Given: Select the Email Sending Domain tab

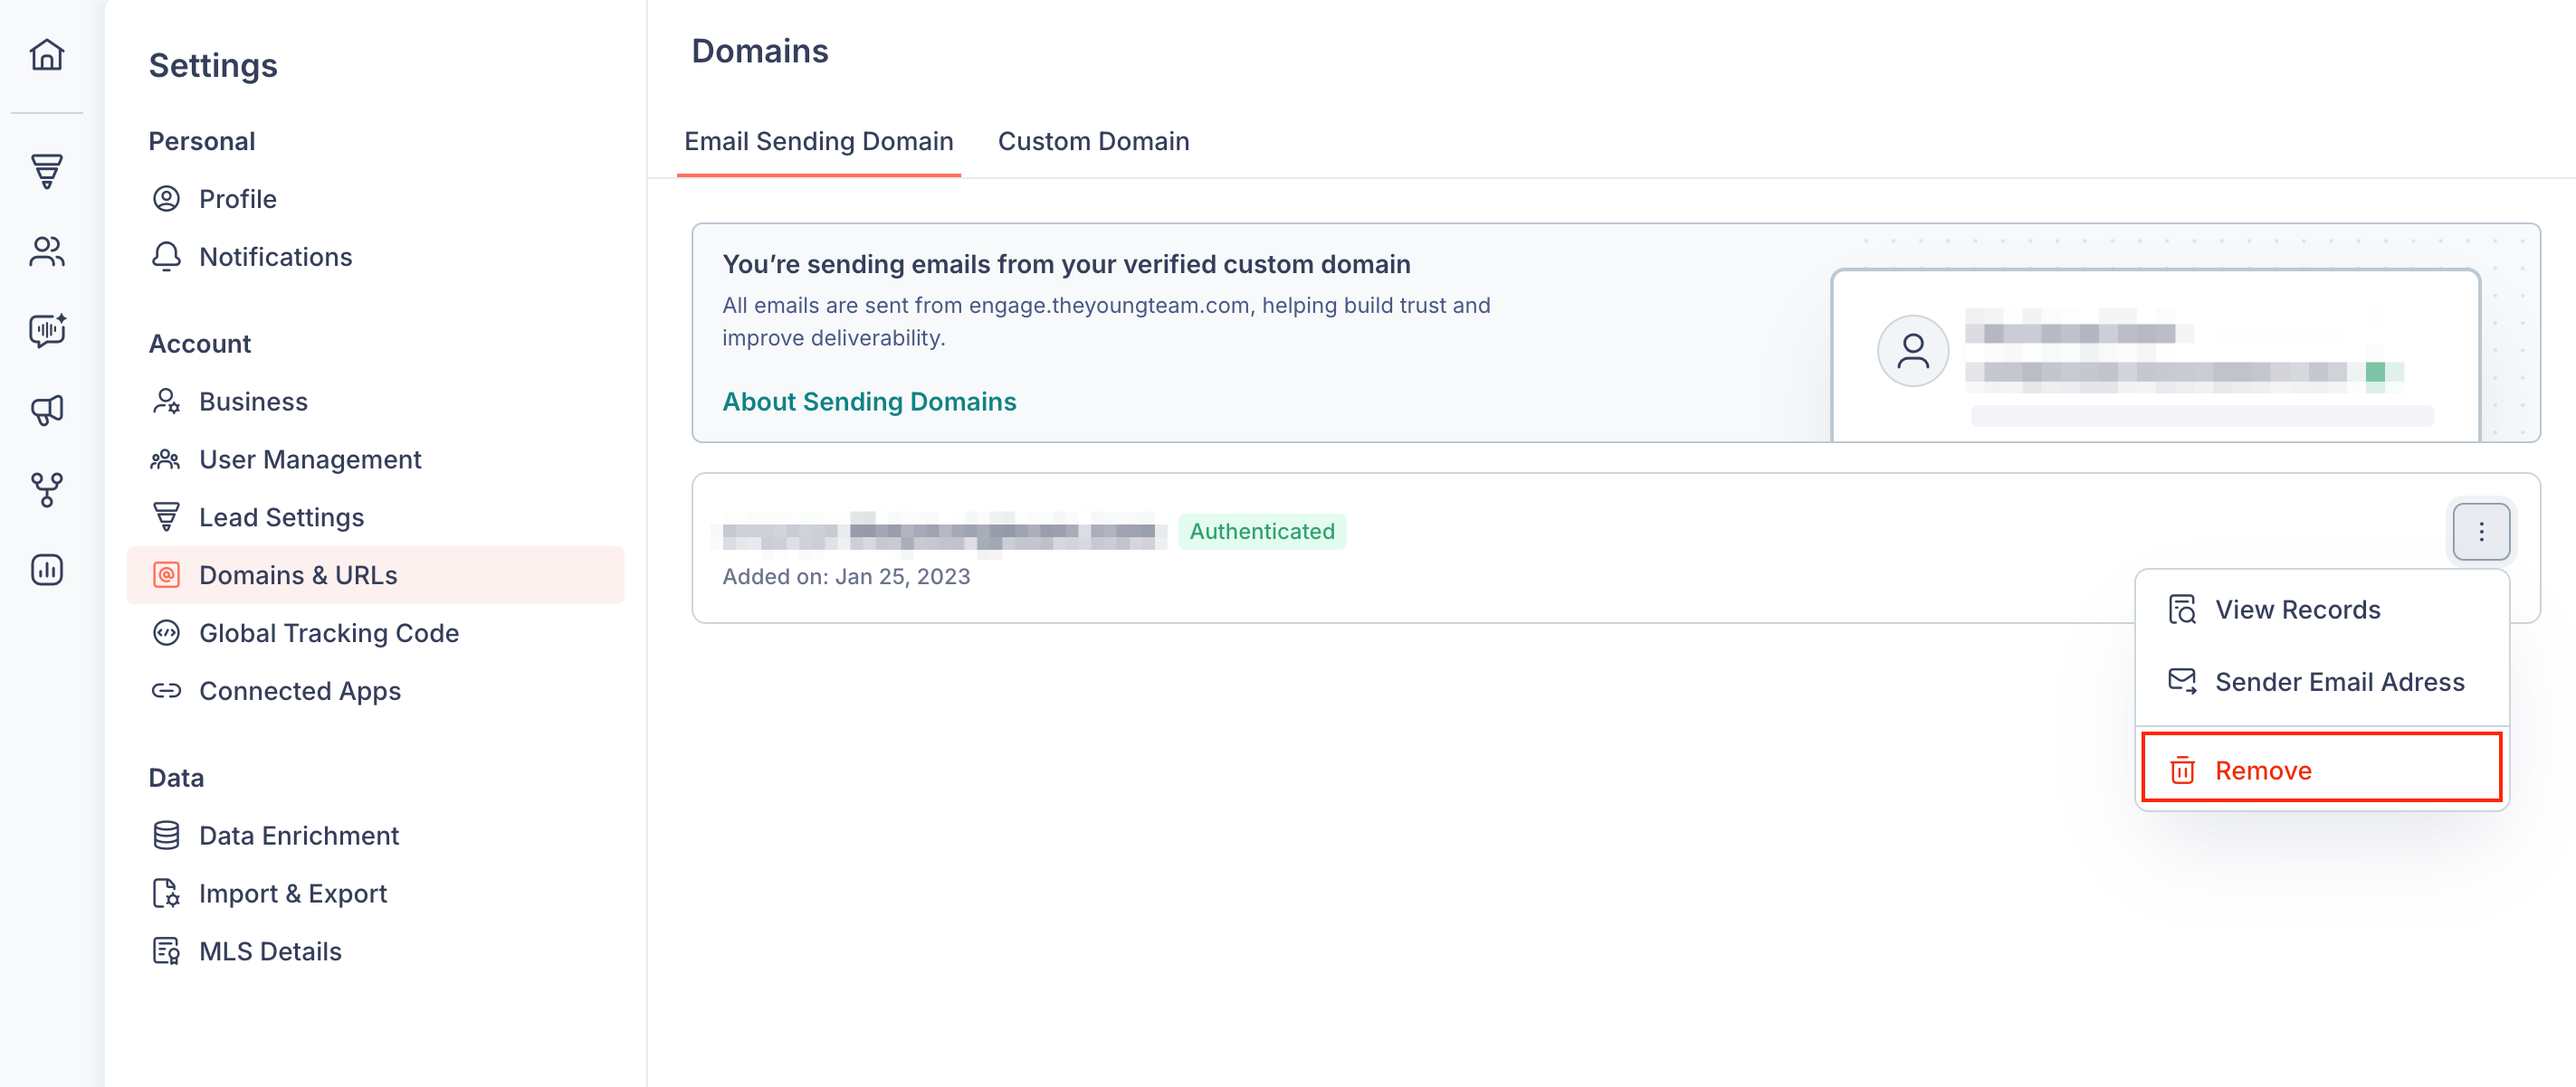Looking at the screenshot, I should (818, 141).
